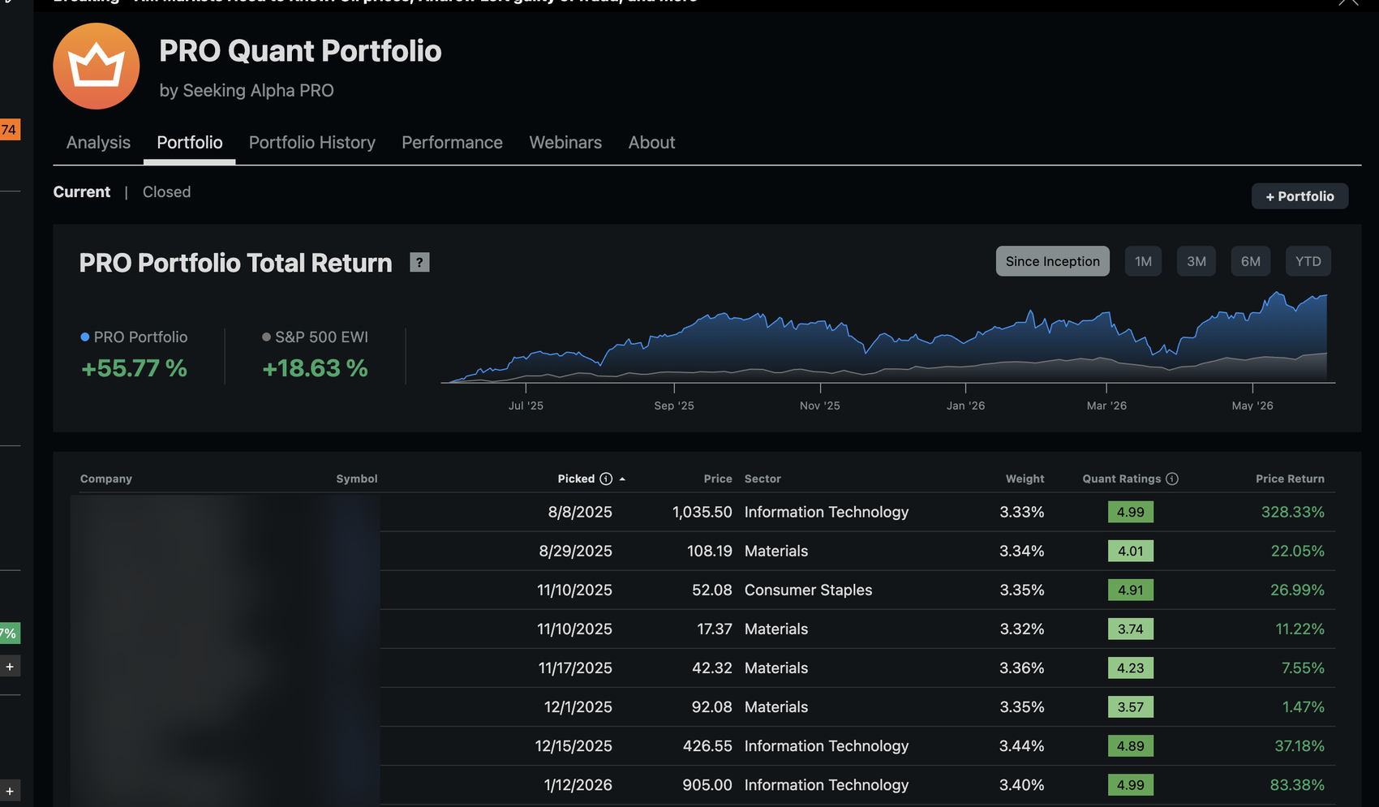Click the + Portfolio button
Image resolution: width=1379 pixels, height=807 pixels.
coord(1300,196)
